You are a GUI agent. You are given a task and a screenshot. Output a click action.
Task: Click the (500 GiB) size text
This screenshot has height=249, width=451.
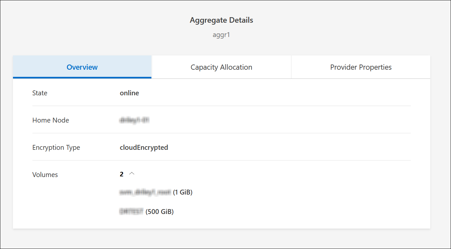160,212
